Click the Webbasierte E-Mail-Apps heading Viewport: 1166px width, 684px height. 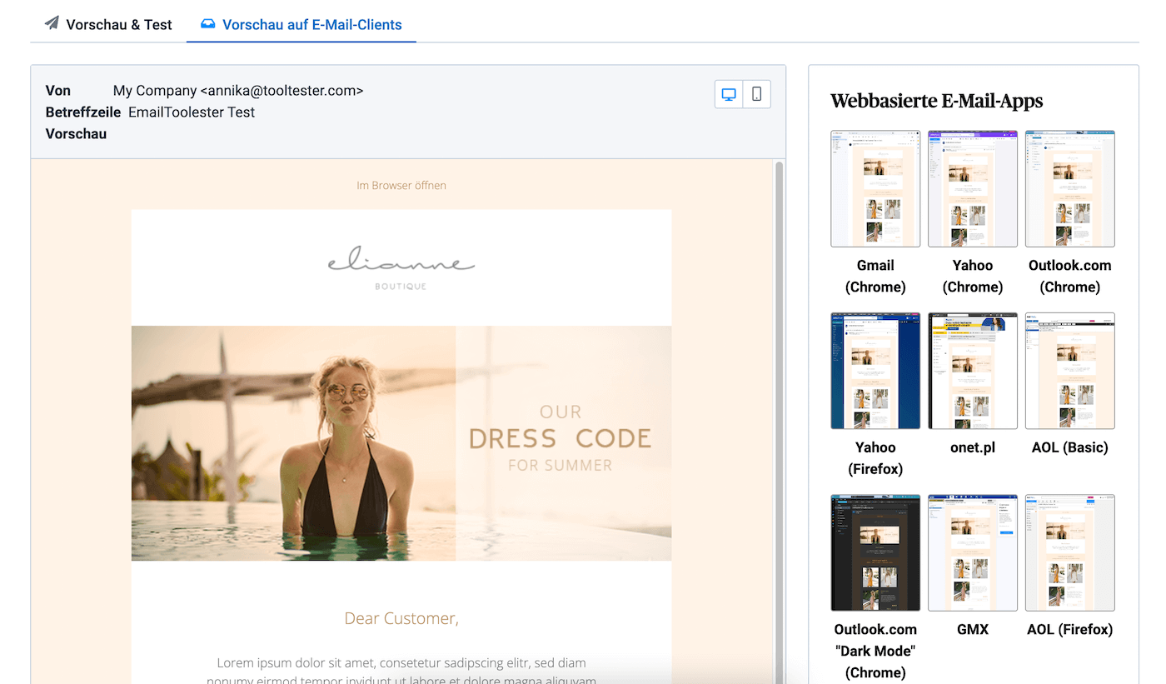pos(937,101)
